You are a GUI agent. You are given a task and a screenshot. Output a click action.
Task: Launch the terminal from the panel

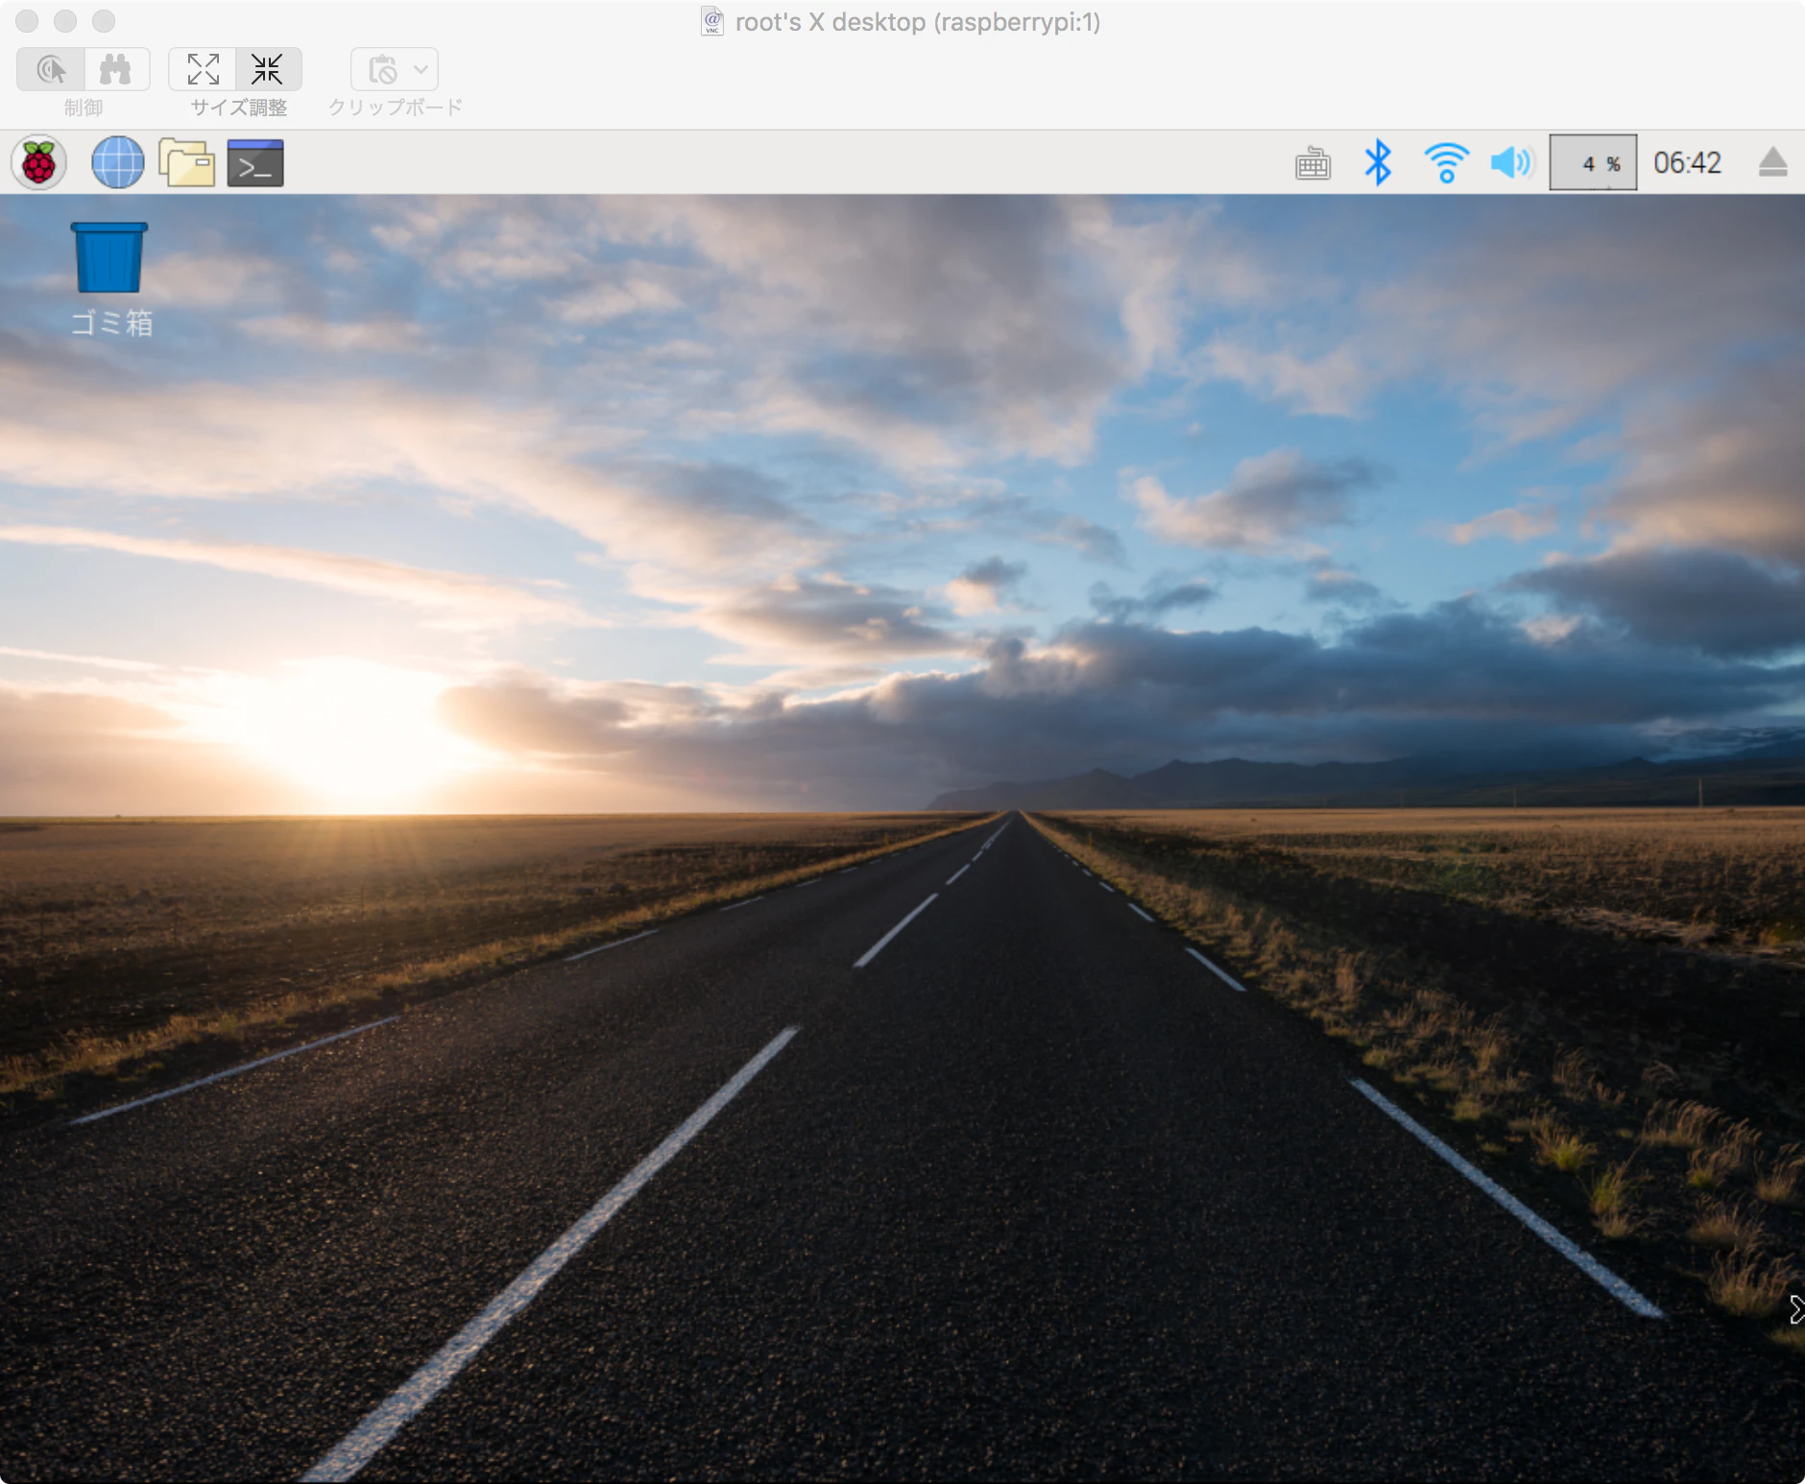[255, 162]
